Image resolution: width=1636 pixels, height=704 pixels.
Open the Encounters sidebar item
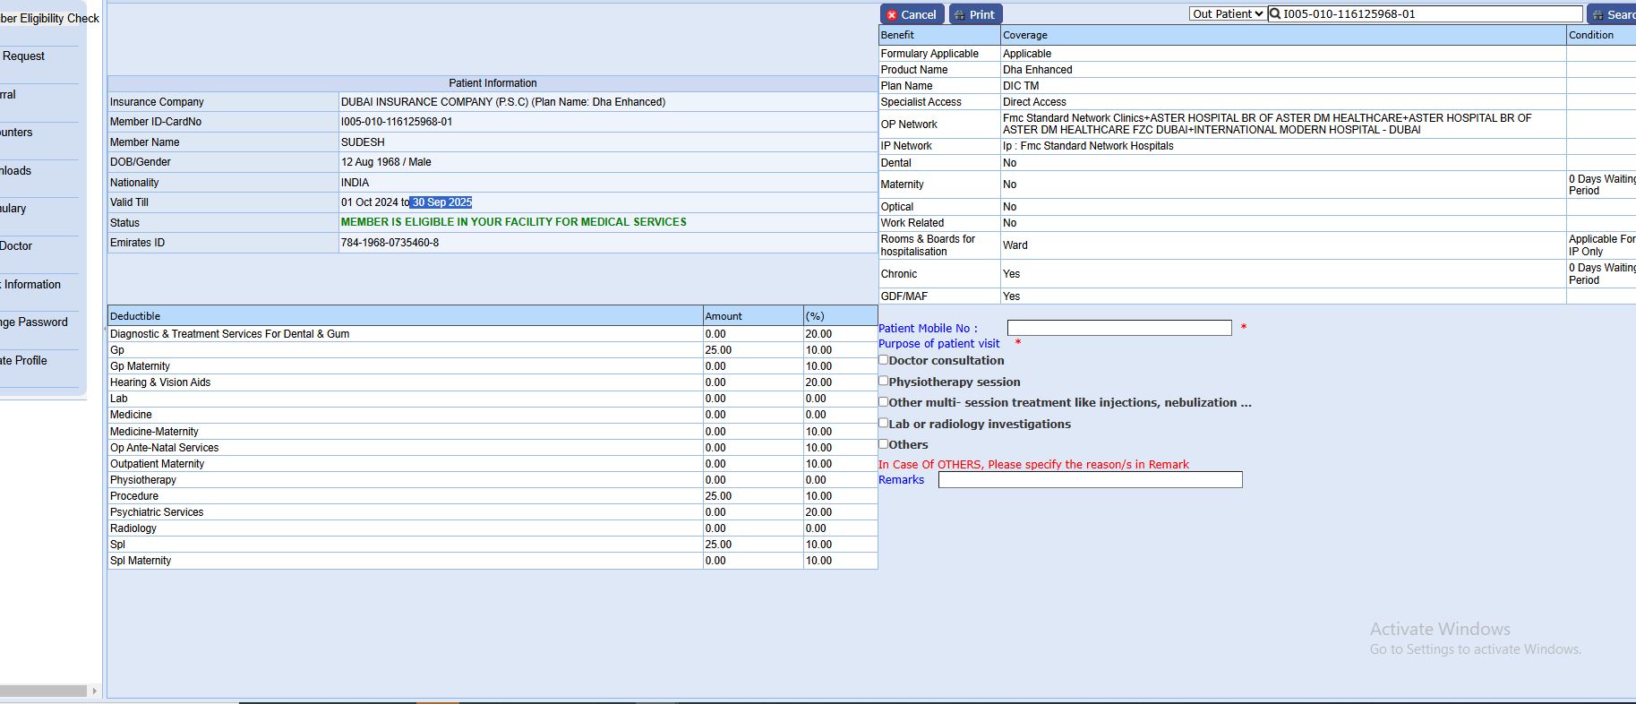16,133
